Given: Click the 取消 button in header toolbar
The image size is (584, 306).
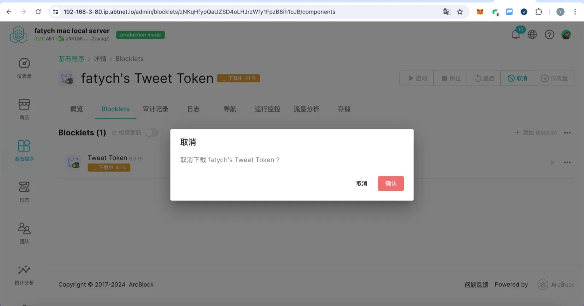Looking at the screenshot, I should coord(518,78).
